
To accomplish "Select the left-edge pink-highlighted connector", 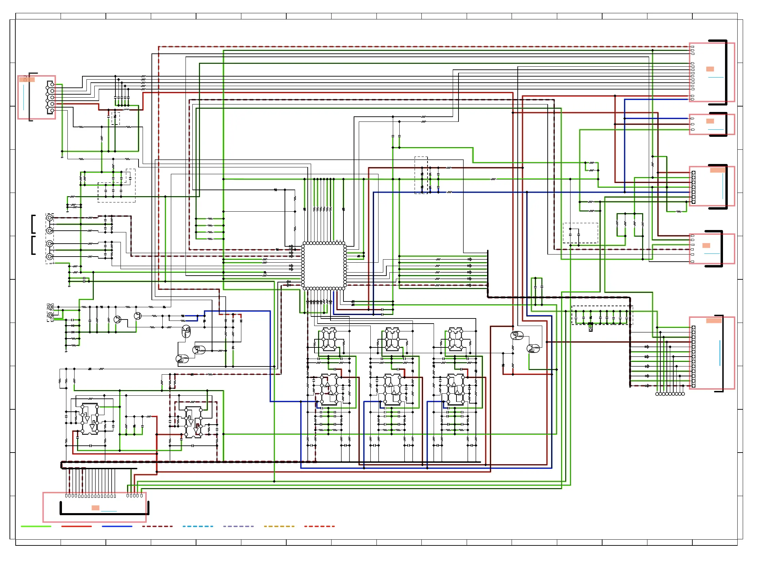I will 37,97.
